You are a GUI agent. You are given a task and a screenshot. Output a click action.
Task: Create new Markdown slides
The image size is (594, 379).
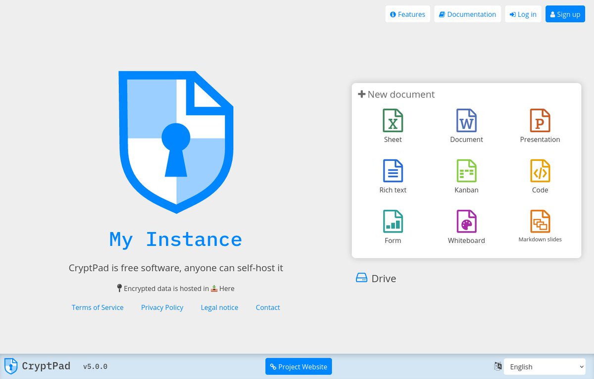(540, 227)
